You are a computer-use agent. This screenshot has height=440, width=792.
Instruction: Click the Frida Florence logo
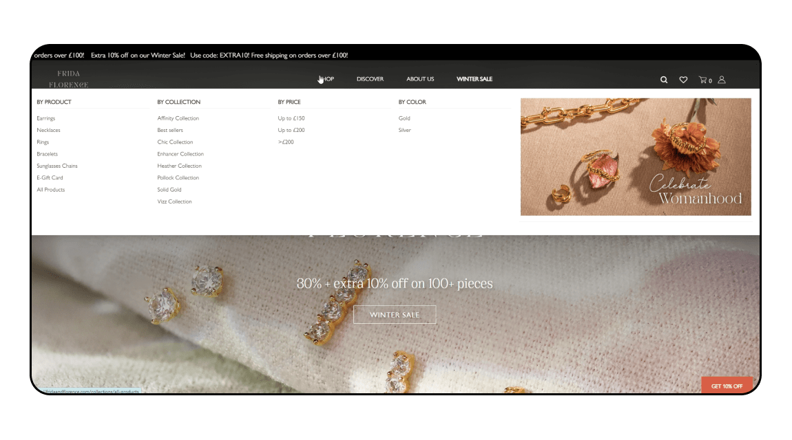[x=68, y=79]
